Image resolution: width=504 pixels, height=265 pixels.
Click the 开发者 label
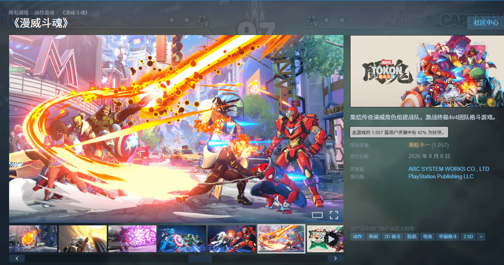tap(358, 169)
